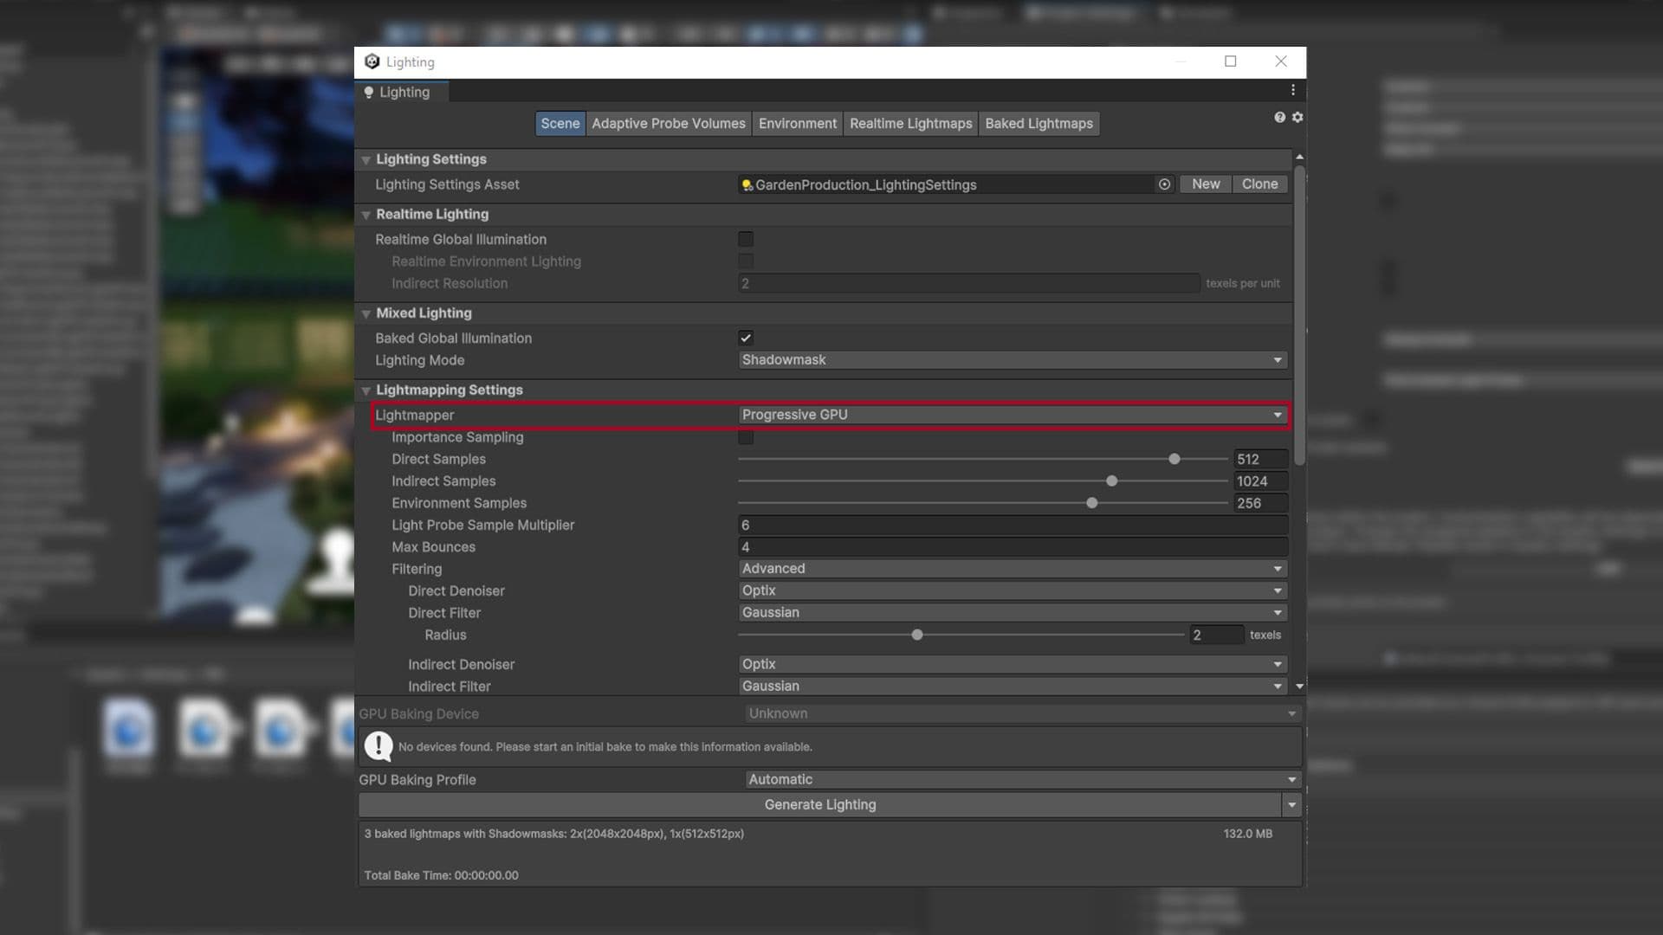Click the help question mark icon

click(1279, 117)
